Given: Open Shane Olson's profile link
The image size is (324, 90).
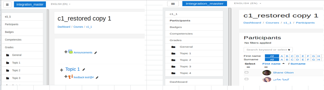Looking at the screenshot, I should coord(283,72).
